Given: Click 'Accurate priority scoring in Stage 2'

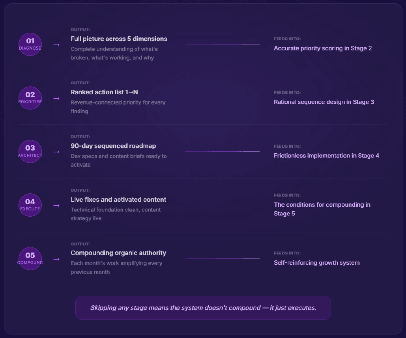Looking at the screenshot, I should (x=323, y=48).
